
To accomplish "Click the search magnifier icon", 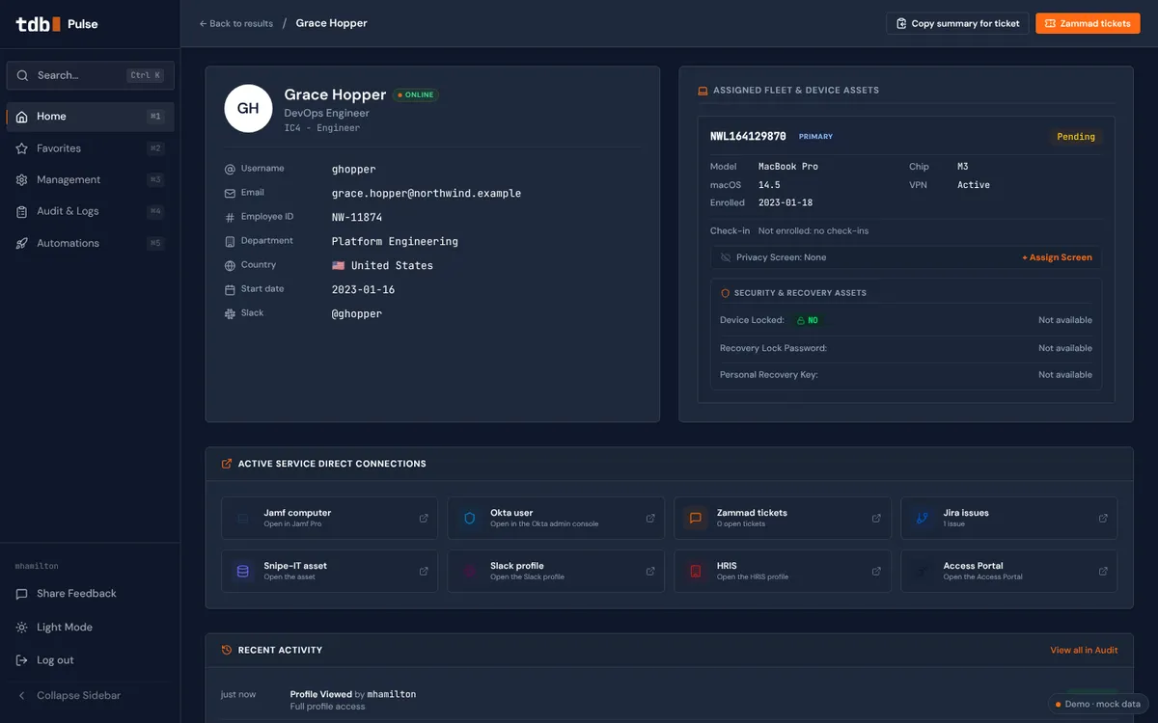I will (23, 75).
